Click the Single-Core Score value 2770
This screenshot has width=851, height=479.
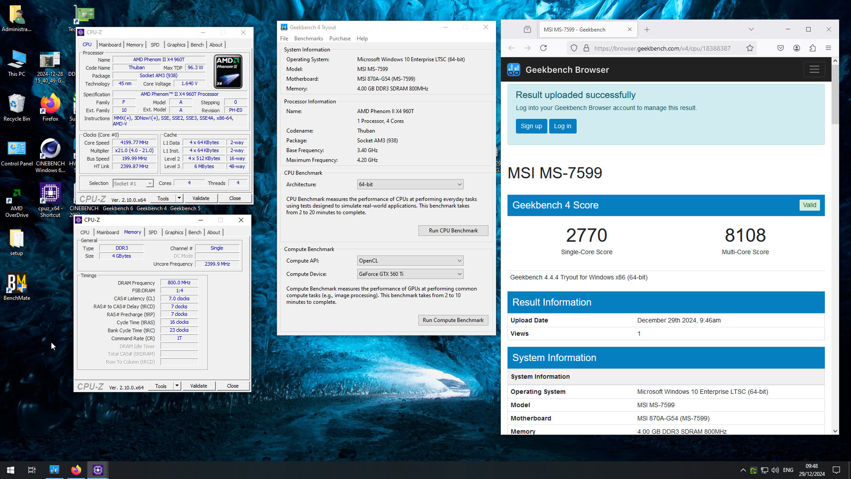pos(586,236)
